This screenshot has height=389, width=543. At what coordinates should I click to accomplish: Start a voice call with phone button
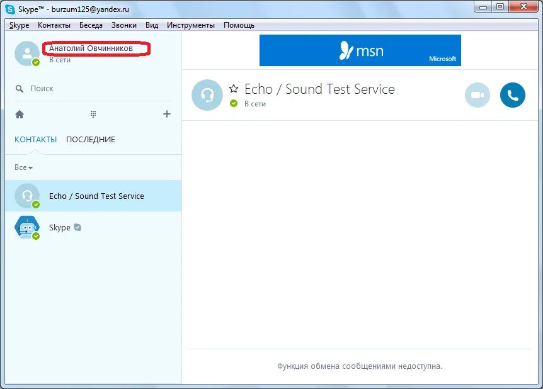tap(512, 95)
